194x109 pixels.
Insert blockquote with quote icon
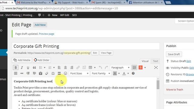34,68
